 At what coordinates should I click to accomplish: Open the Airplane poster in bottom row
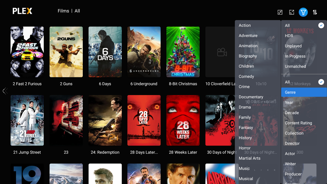point(220,174)
